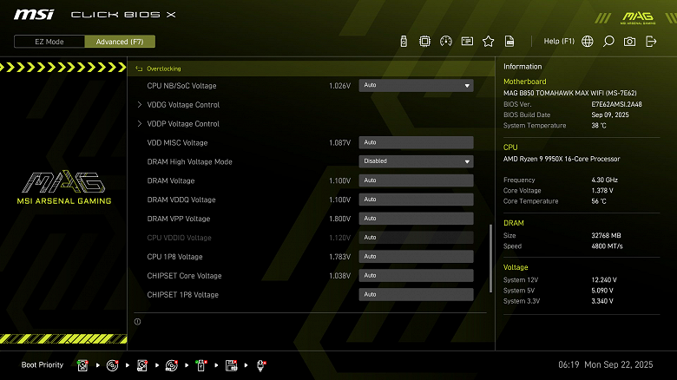Open the M-Flash USB drive icon

pyautogui.click(x=404, y=42)
